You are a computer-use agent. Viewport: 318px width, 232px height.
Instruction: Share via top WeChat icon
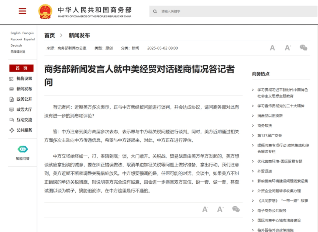pos(304,48)
